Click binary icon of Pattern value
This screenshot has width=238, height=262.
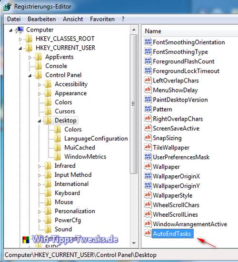148,109
